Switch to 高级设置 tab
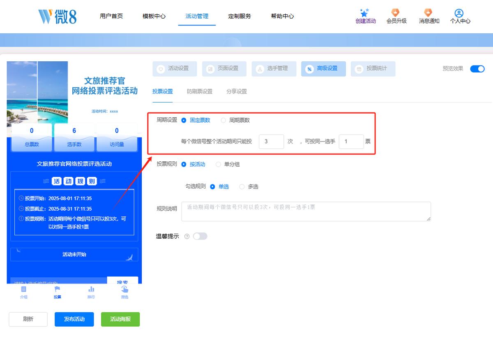This screenshot has height=337, width=493. click(x=323, y=69)
